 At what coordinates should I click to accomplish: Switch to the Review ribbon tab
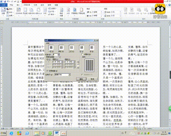tap(49, 5)
